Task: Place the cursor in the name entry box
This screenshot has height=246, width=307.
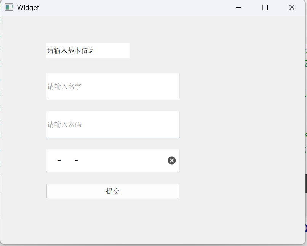Action: 113,86
